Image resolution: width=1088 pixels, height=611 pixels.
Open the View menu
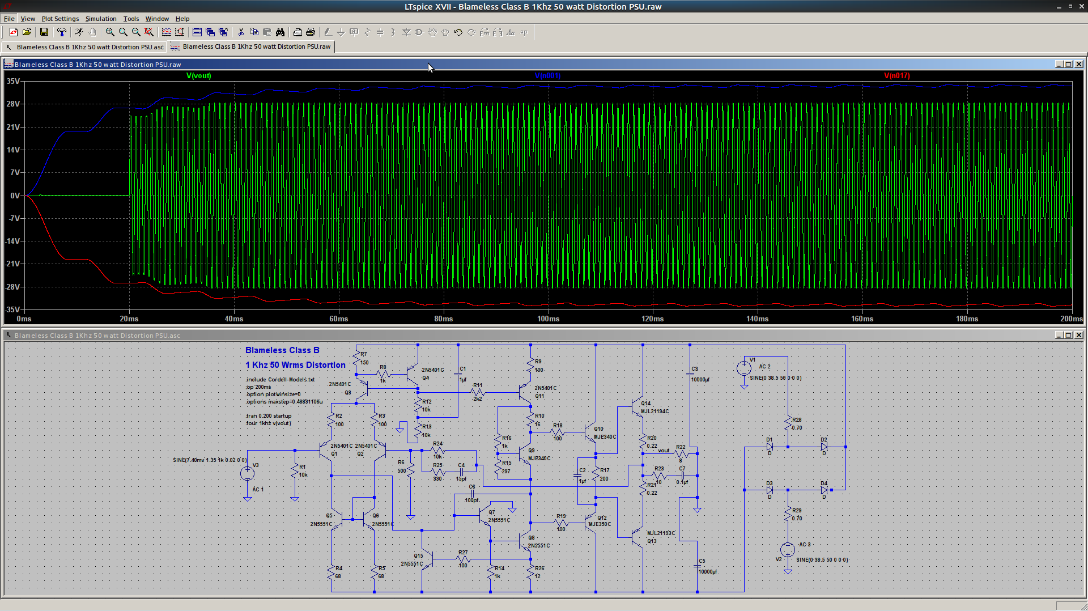pyautogui.click(x=28, y=19)
